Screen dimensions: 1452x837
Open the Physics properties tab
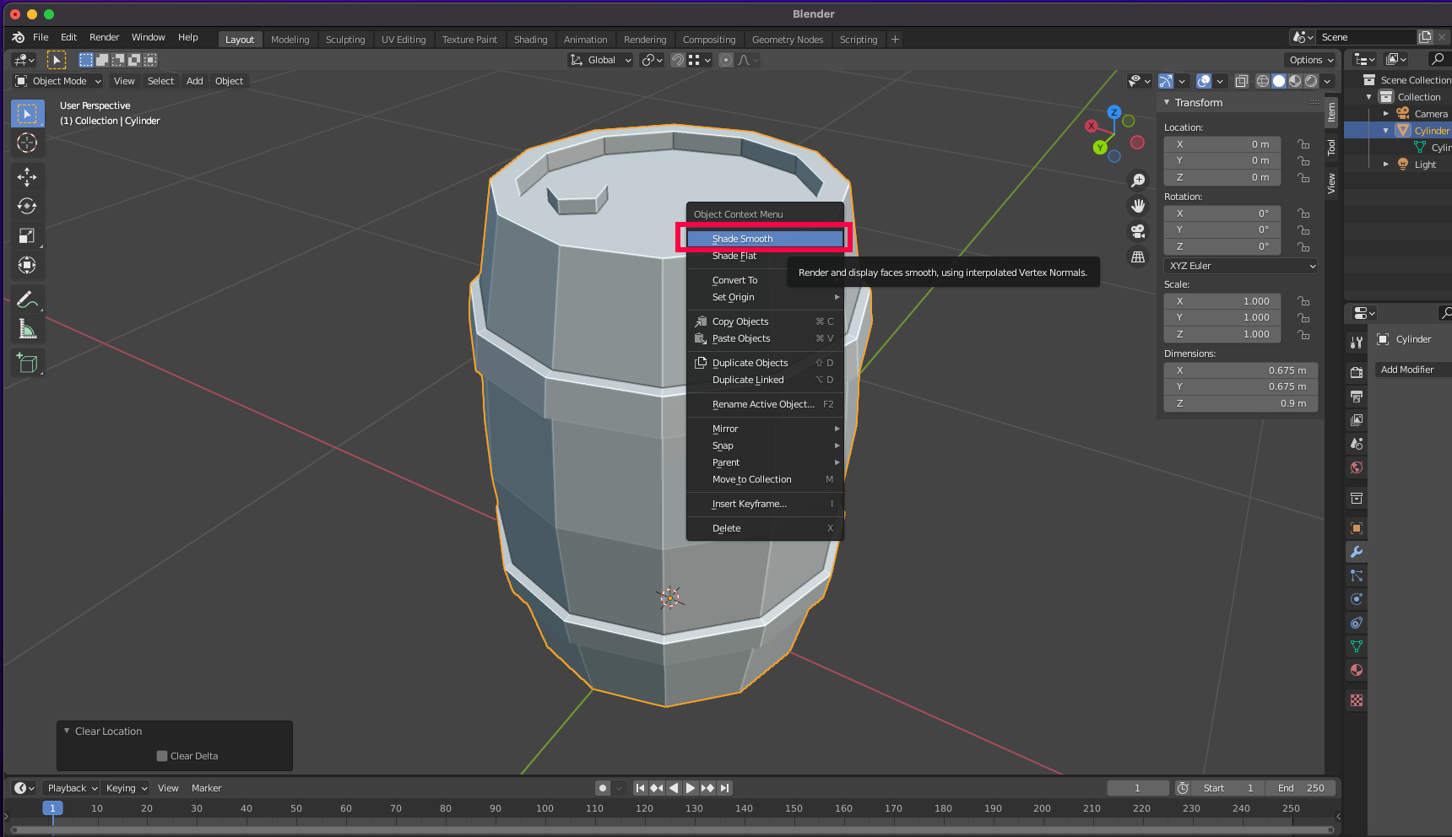pos(1357,599)
